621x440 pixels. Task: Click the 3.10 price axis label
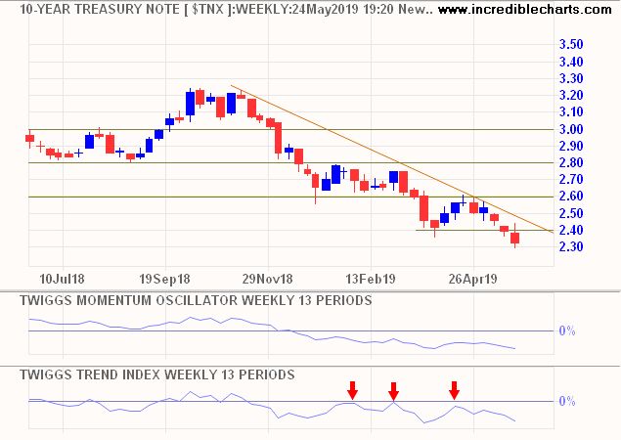tap(571, 112)
